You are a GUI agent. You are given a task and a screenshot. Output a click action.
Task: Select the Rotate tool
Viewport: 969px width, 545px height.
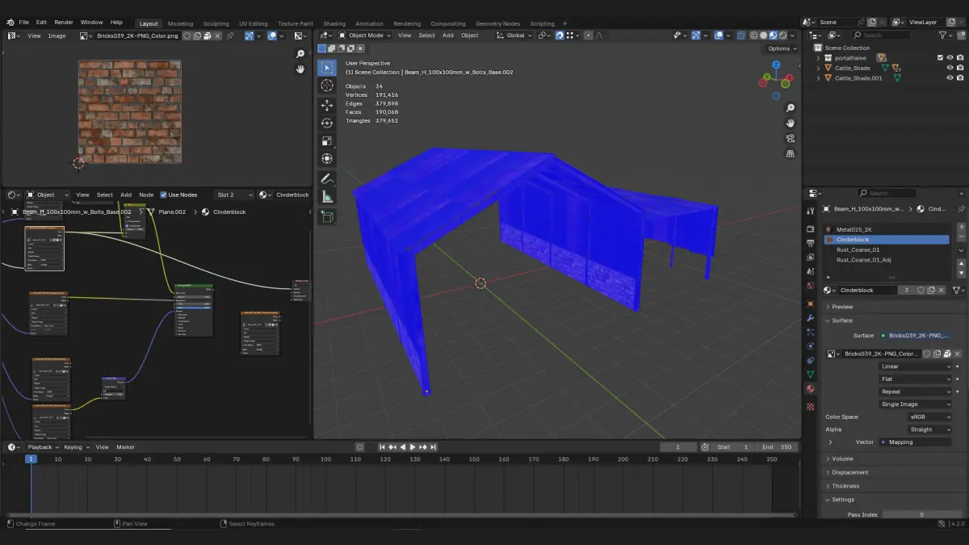[326, 123]
